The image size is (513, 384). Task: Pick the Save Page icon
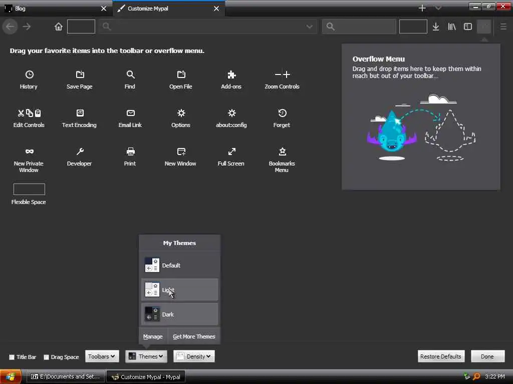(80, 75)
